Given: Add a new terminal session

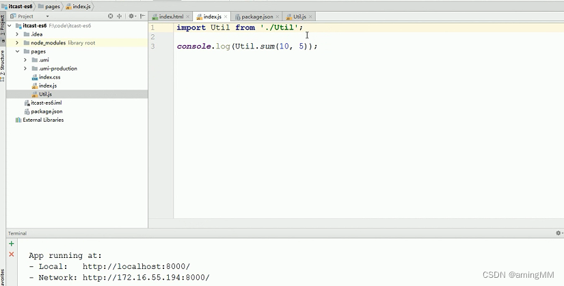Looking at the screenshot, I should pyautogui.click(x=12, y=244).
